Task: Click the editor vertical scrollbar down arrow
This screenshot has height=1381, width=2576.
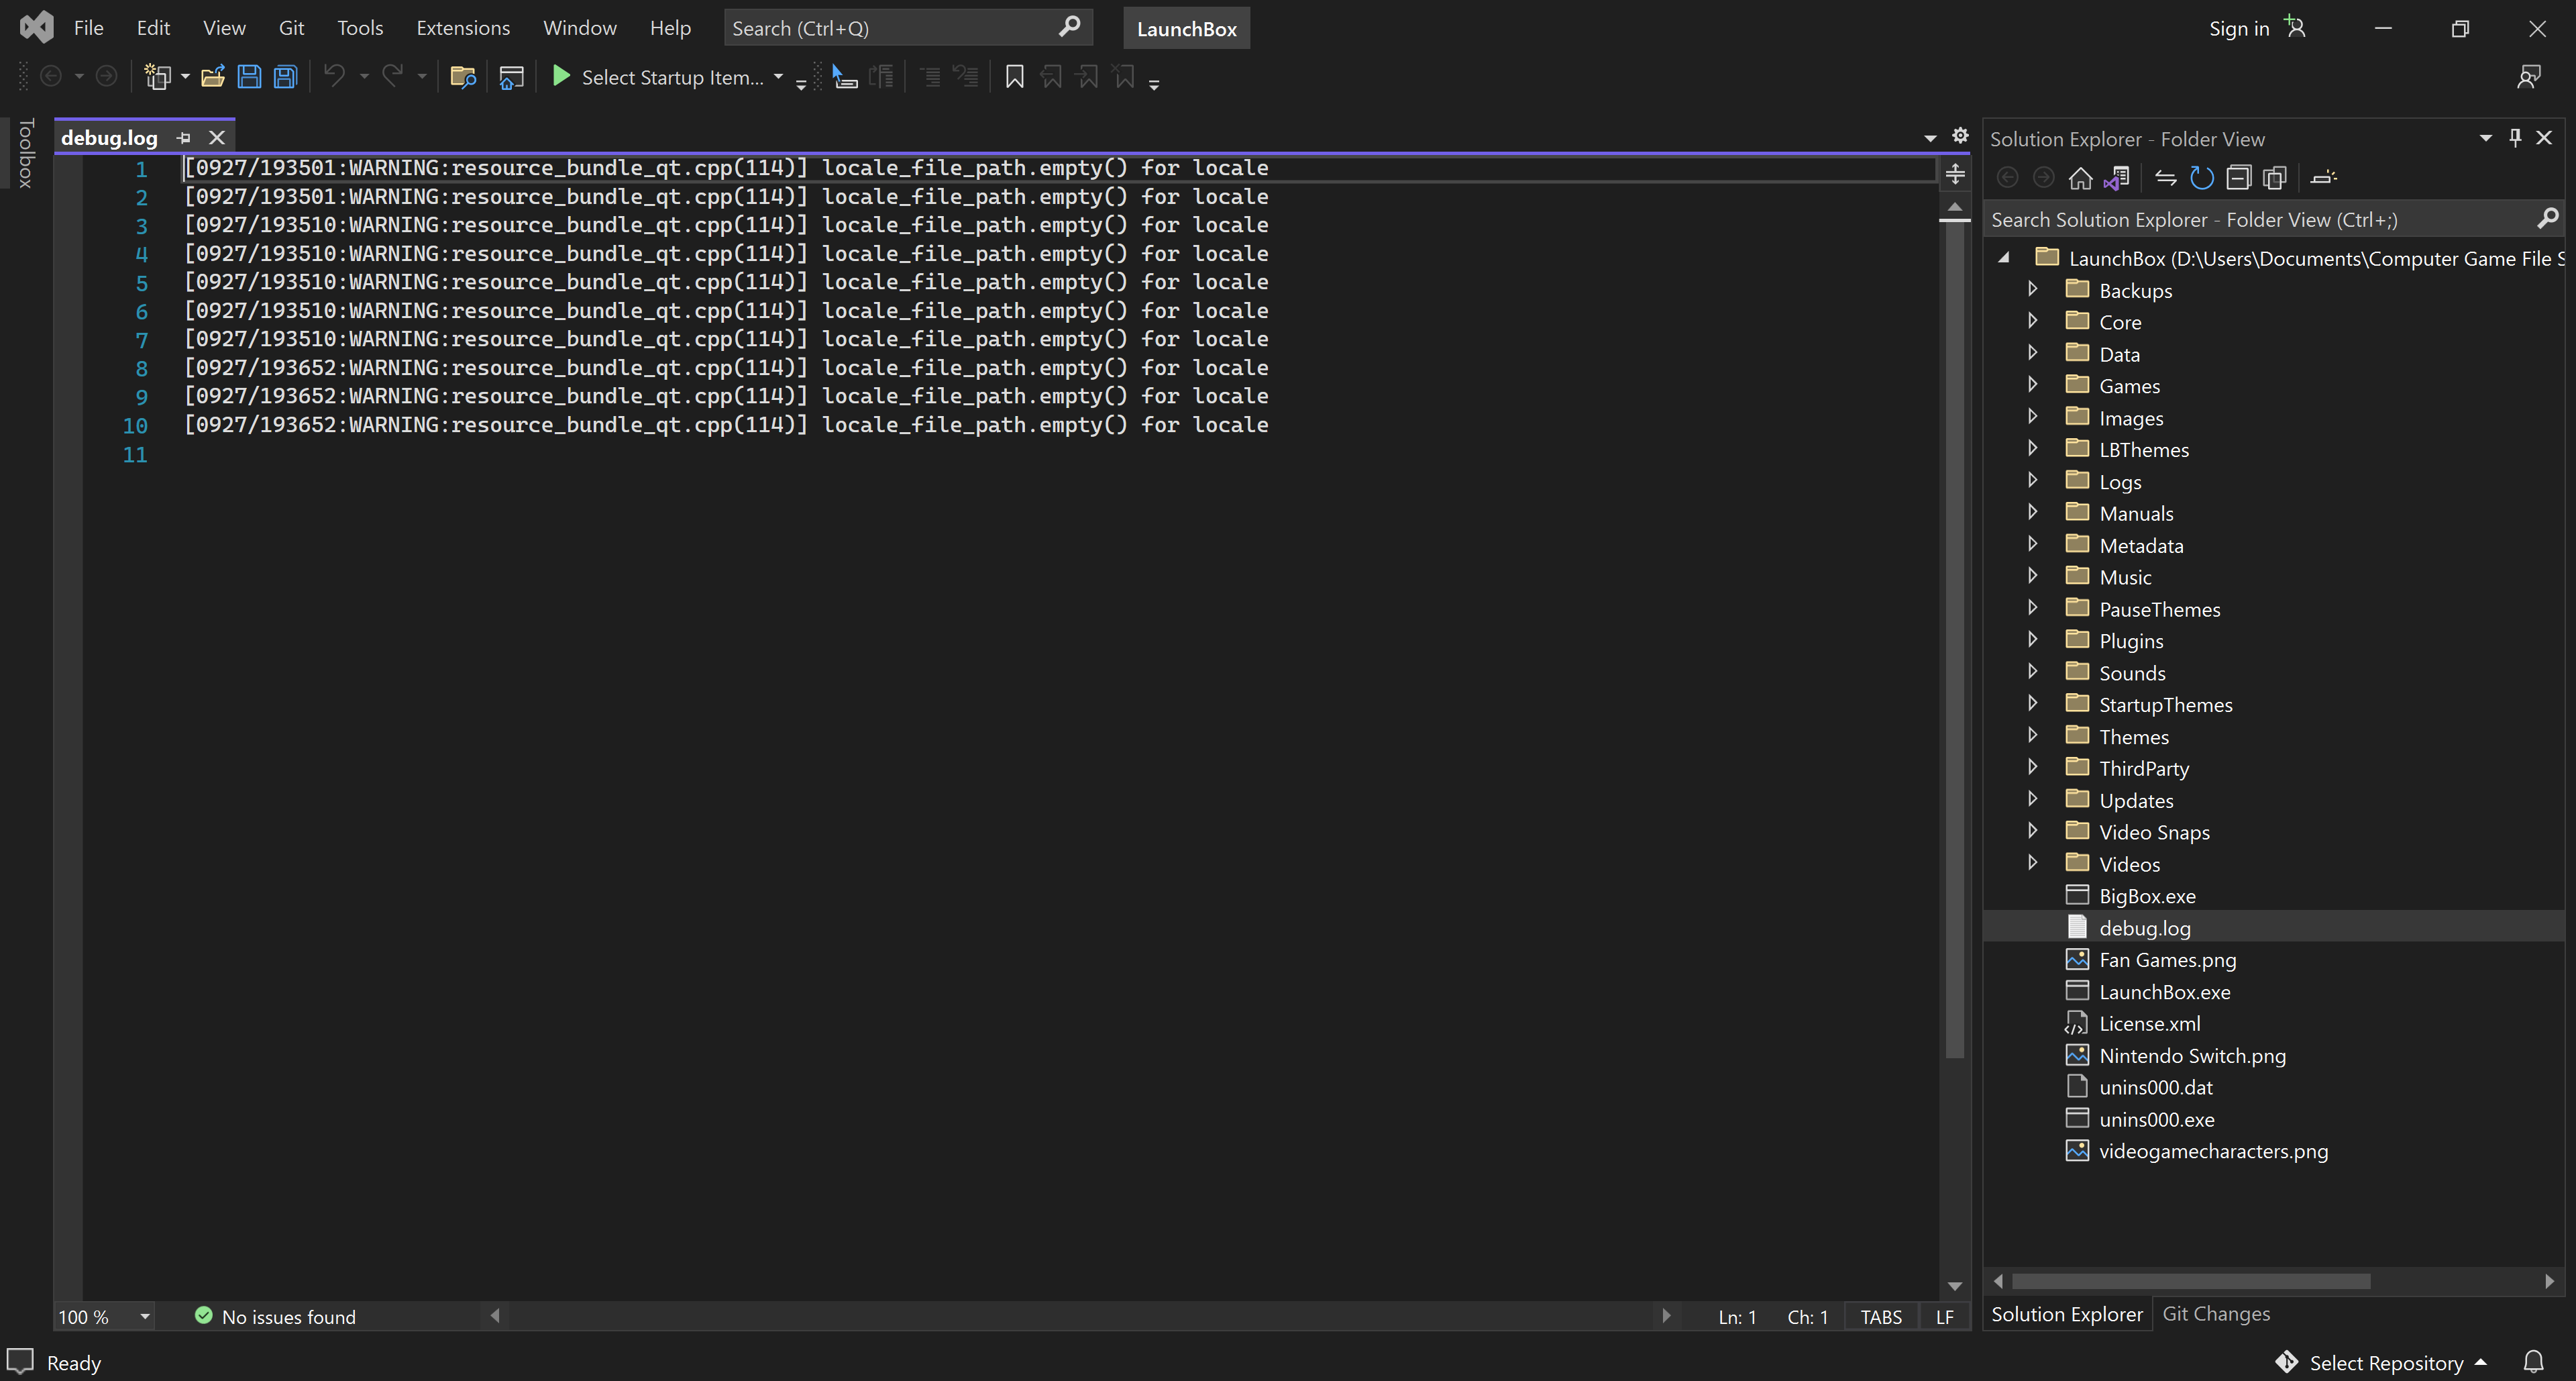Action: point(1955,1286)
